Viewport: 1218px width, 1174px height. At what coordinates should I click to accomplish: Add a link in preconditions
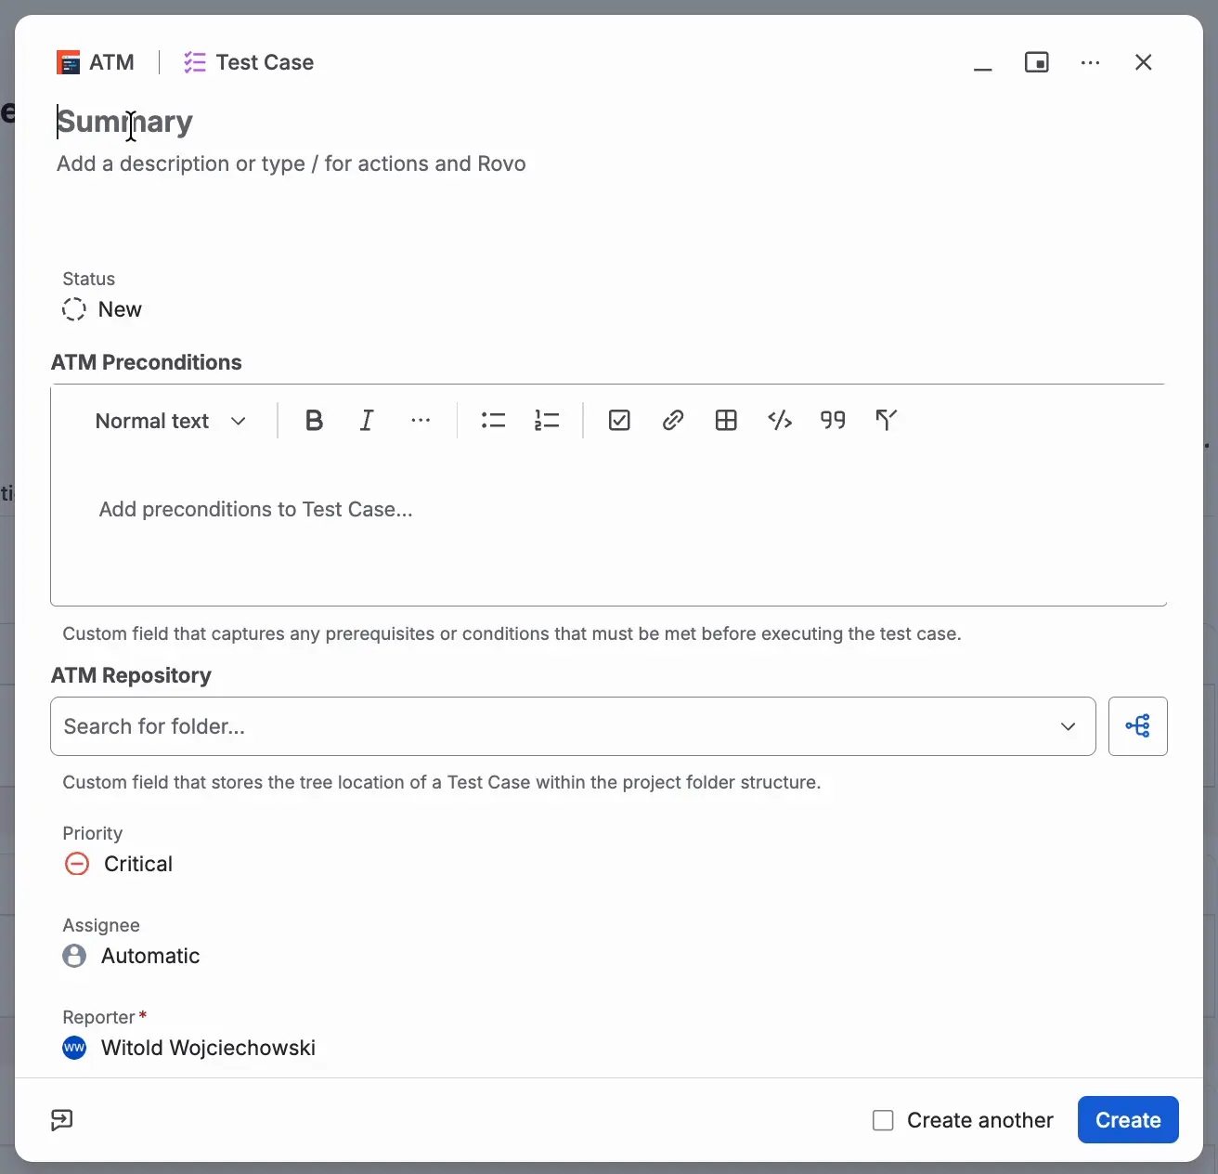tap(673, 421)
